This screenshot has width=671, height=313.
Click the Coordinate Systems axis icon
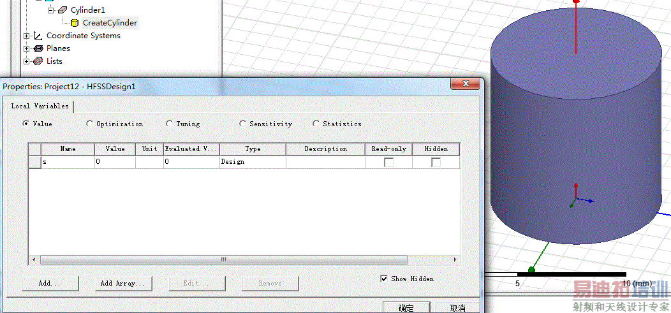[38, 36]
